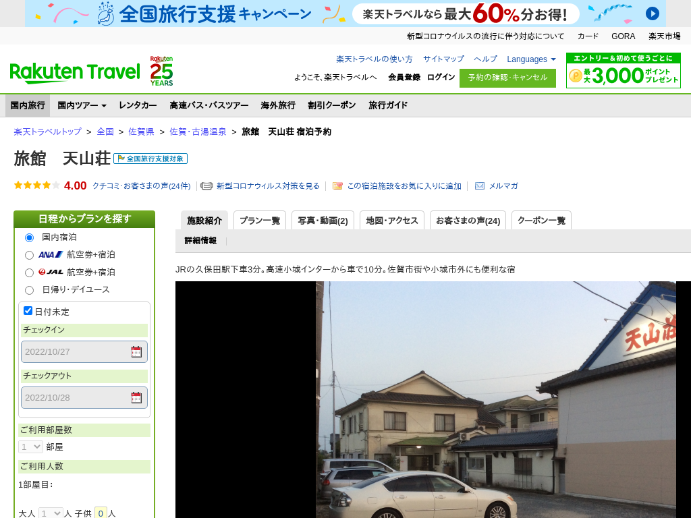Switch to the 施設紹介 tab

pos(204,221)
